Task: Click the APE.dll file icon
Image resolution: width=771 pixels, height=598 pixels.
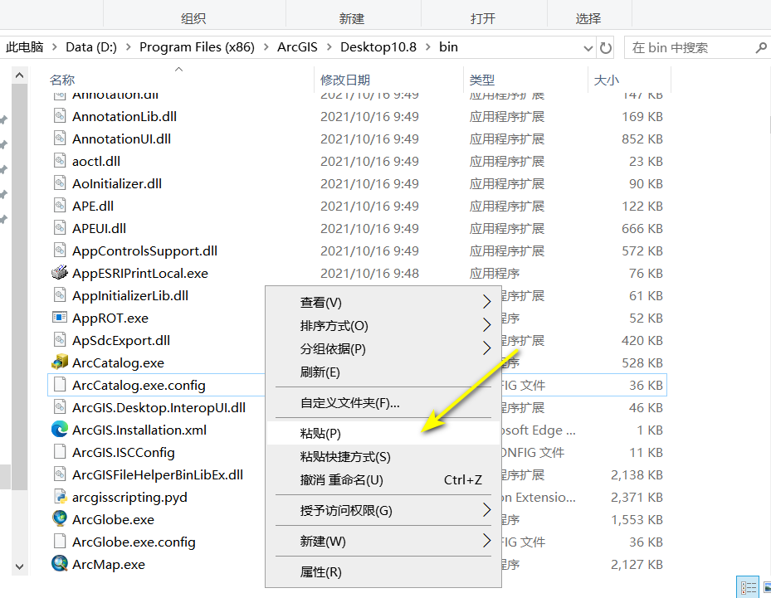Action: coord(60,206)
